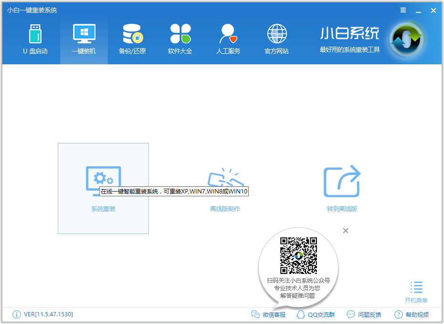Join the QQ交流群 chat group
Viewport: 444px width, 324px height.
[x=316, y=314]
